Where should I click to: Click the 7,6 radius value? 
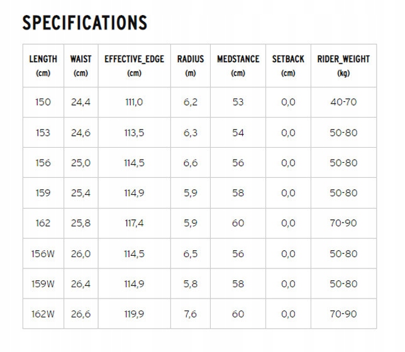click(x=190, y=314)
